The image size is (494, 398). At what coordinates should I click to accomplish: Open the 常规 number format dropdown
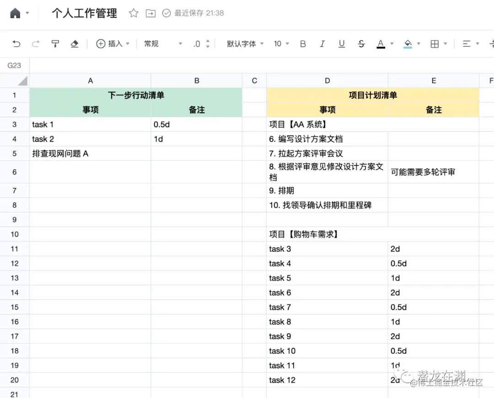pyautogui.click(x=163, y=44)
